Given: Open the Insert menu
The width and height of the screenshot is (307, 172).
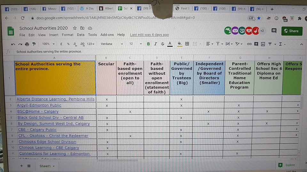Looking at the screenshot, I should [54, 35].
